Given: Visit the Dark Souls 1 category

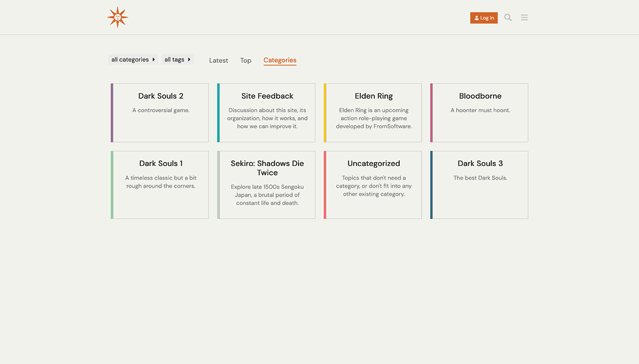Looking at the screenshot, I should pyautogui.click(x=161, y=163).
